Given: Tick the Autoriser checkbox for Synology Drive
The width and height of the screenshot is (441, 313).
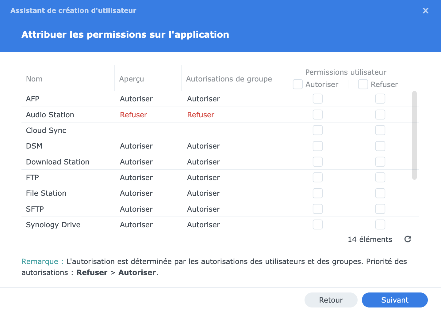Looking at the screenshot, I should [x=318, y=224].
